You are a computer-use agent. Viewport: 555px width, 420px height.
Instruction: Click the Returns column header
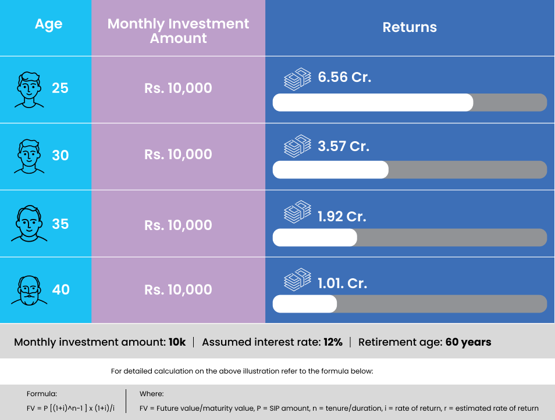tap(410, 27)
